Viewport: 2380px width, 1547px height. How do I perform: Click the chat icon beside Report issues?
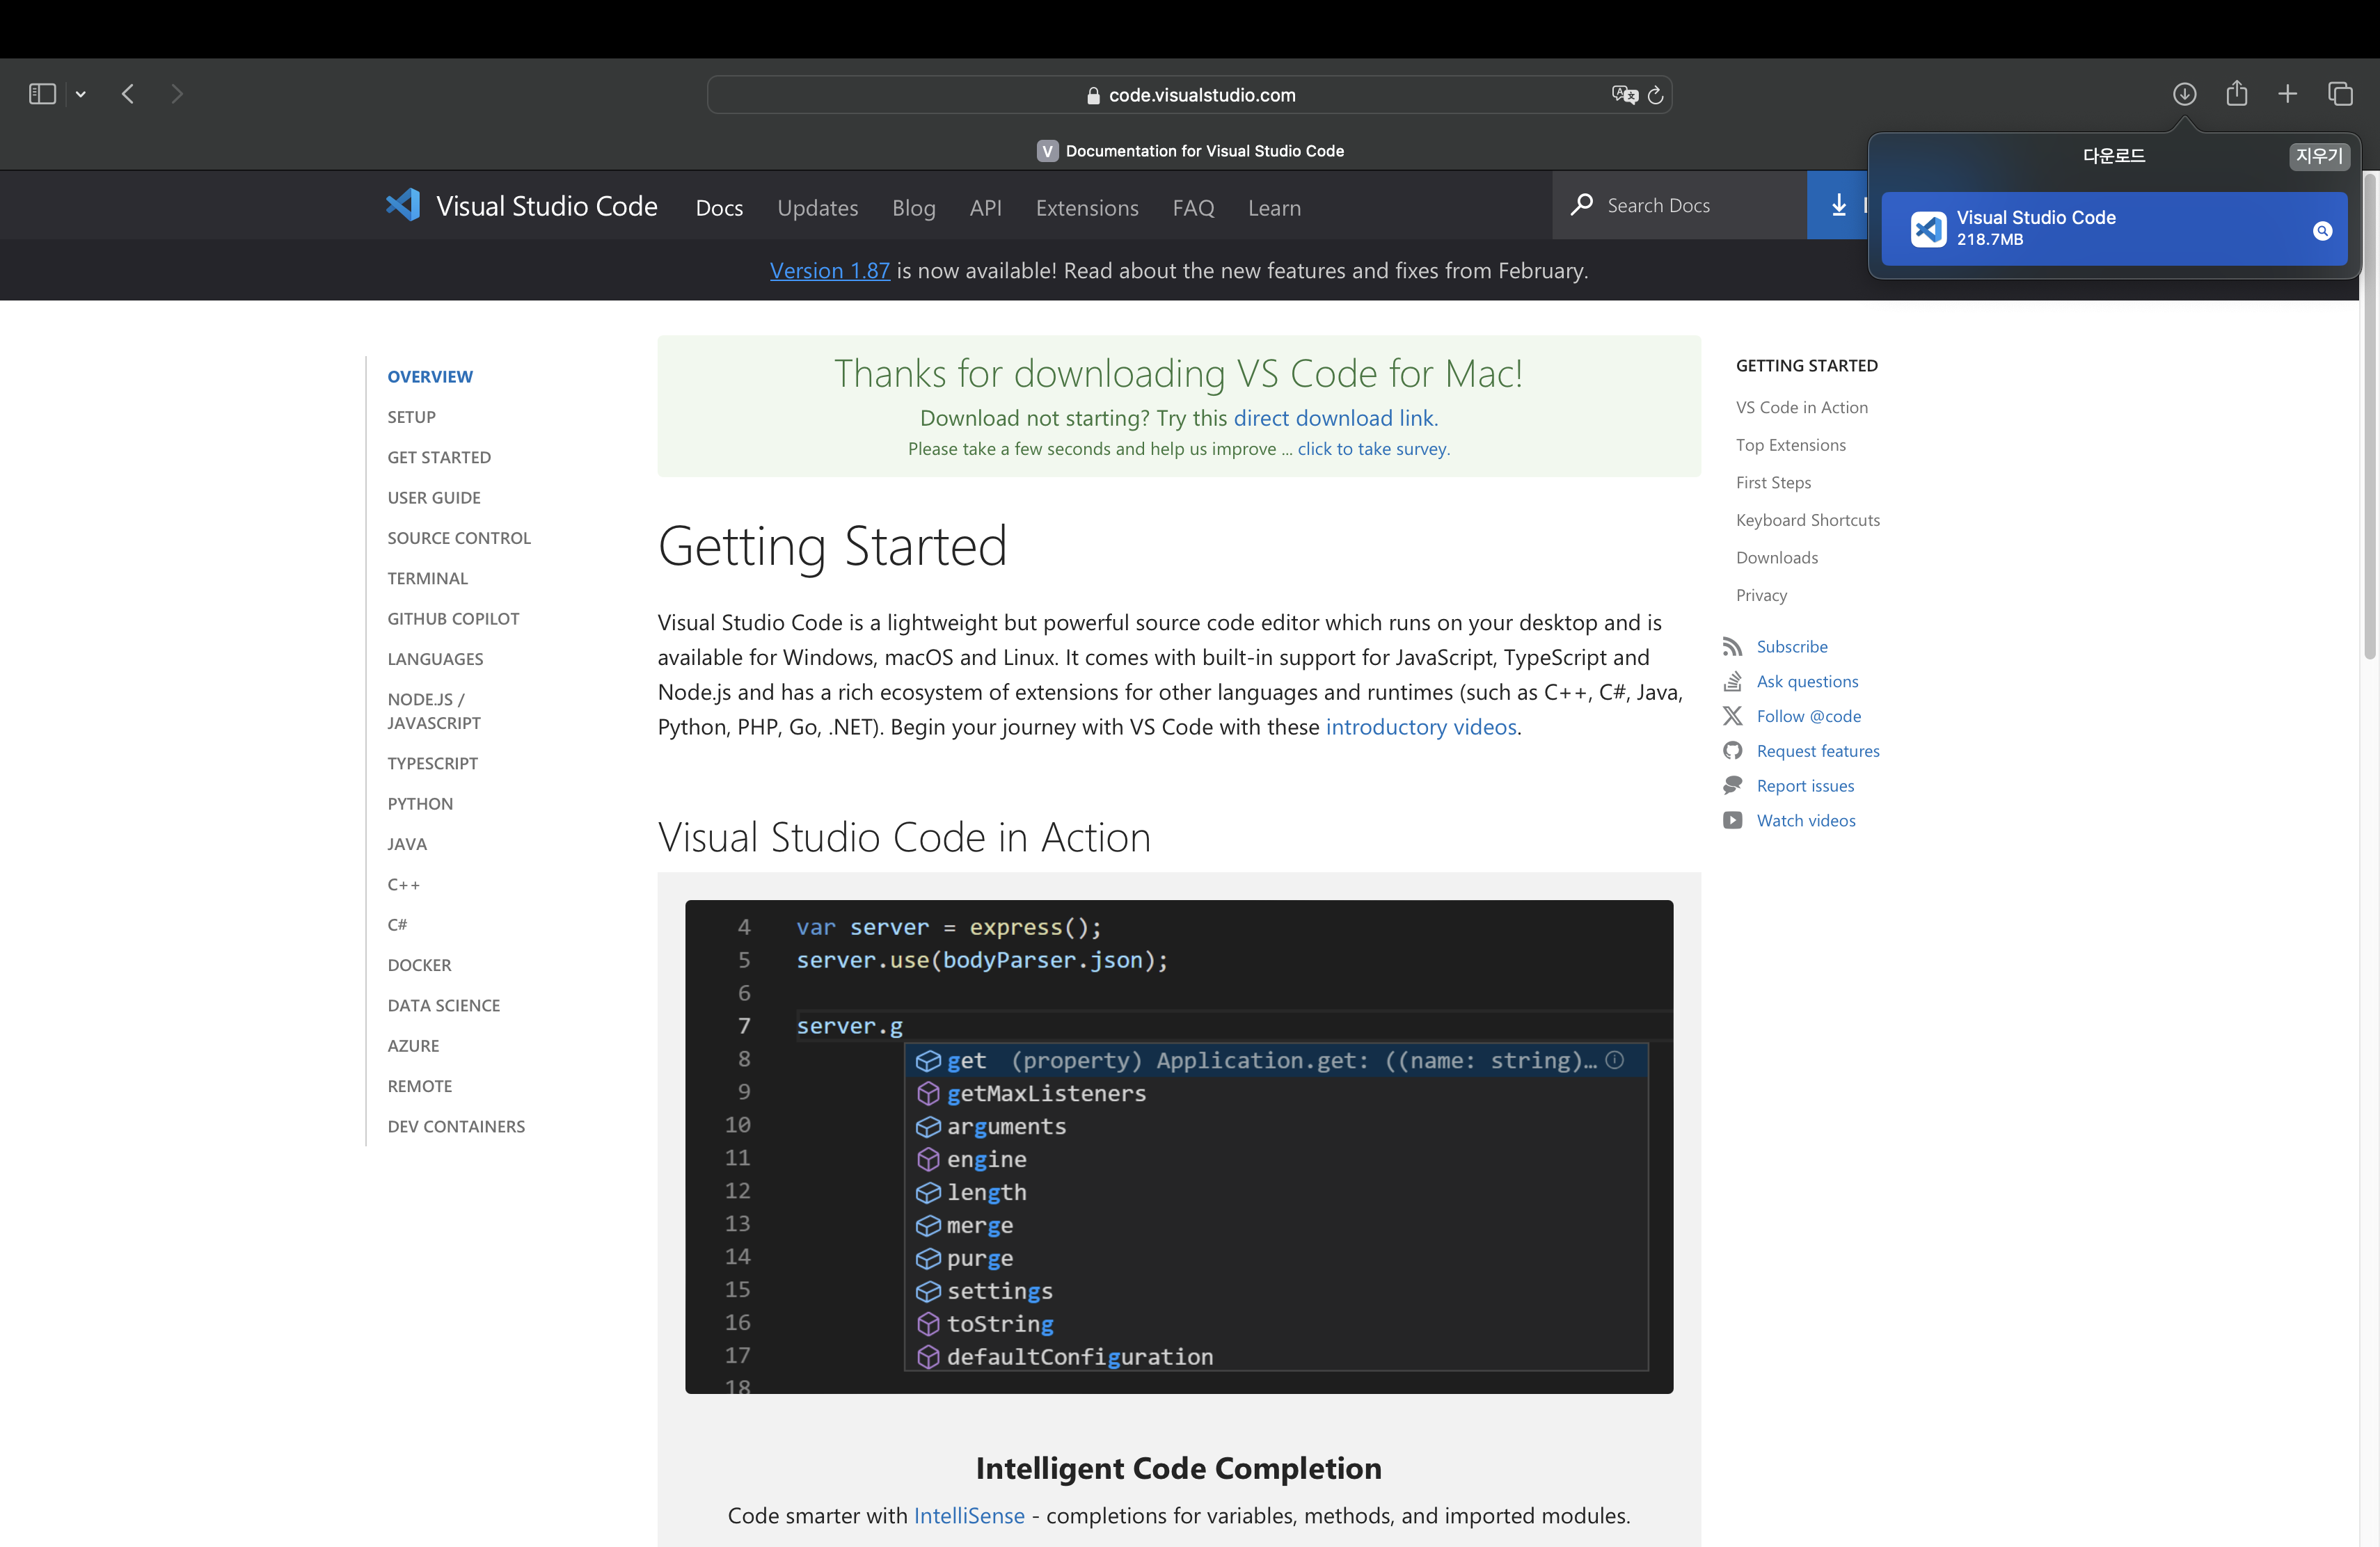(x=1732, y=785)
